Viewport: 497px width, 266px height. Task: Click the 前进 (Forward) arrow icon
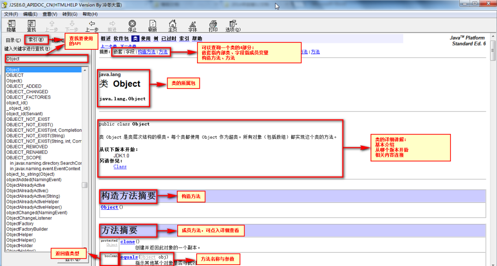coord(112,24)
